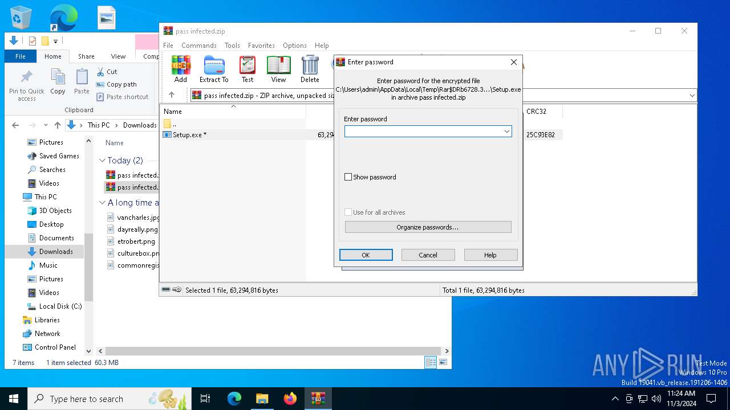This screenshot has height=410, width=730.
Task: Click the taskbar search box
Action: 109,399
